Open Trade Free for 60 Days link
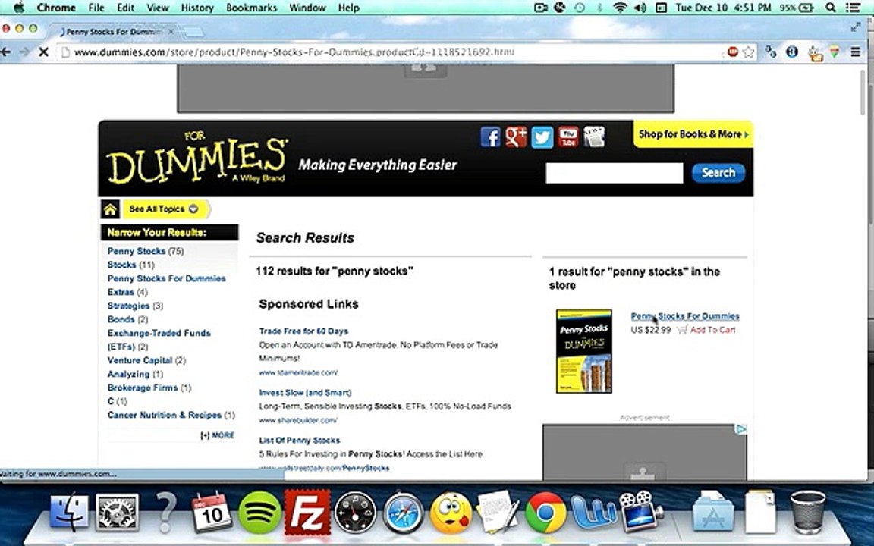Image resolution: width=874 pixels, height=546 pixels. (x=303, y=331)
